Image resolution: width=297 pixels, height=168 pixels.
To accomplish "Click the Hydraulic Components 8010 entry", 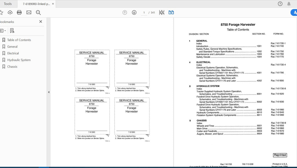I will 229,113.
